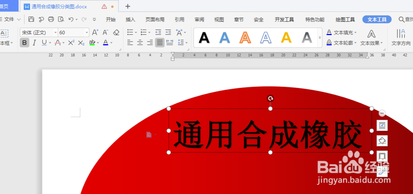Center align text
This screenshot has height=194, width=413.
click(140, 42)
